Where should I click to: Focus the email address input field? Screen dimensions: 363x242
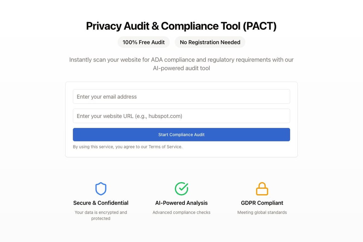coord(181,97)
